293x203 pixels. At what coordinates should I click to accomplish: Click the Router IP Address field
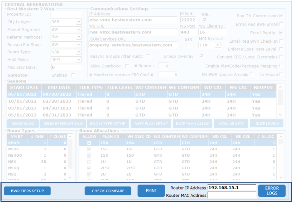pos(232,188)
